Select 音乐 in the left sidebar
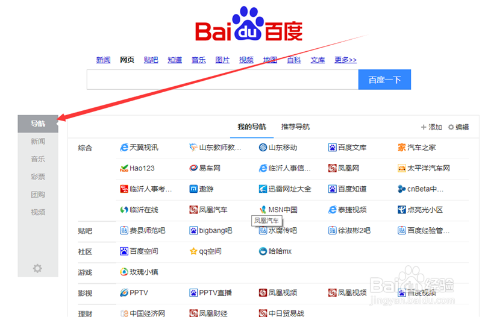This screenshot has height=317, width=482. [x=38, y=159]
